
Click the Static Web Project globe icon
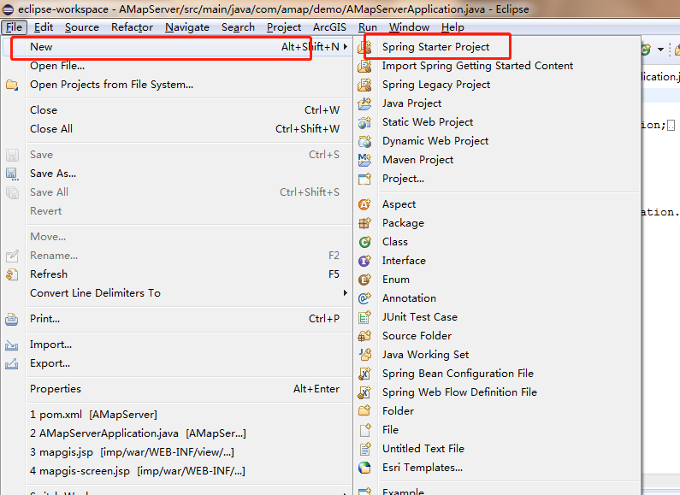pyautogui.click(x=364, y=122)
